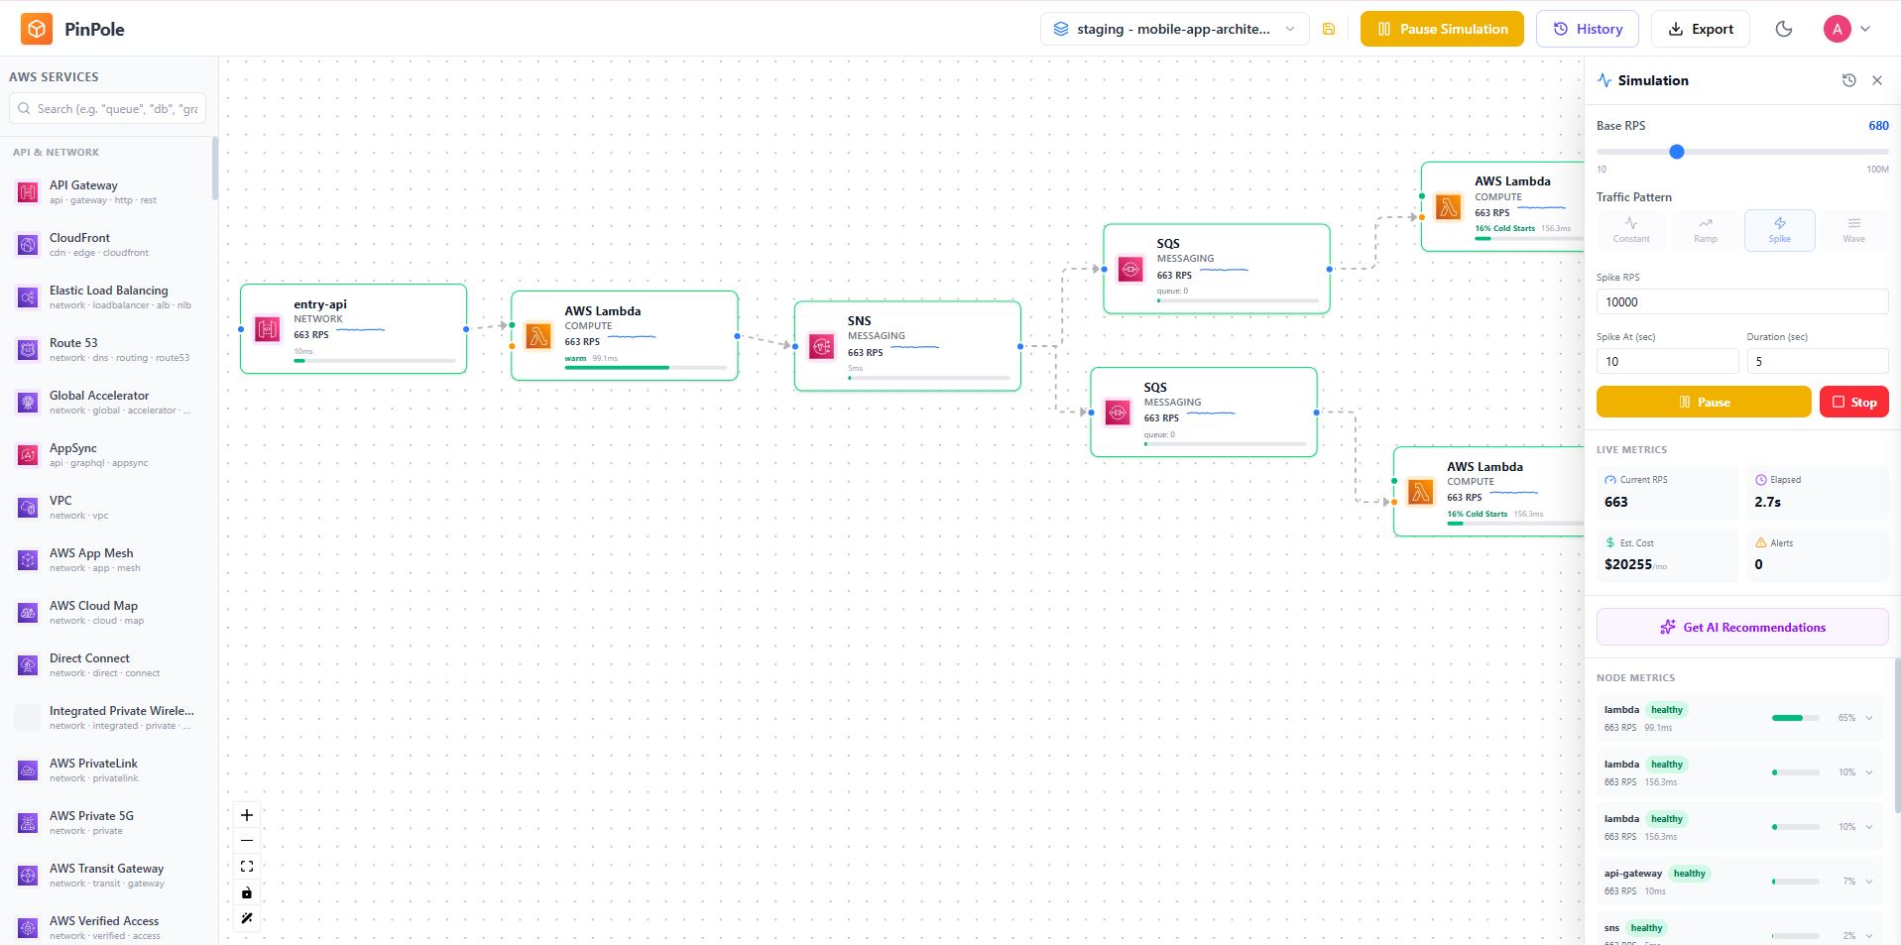Toggle dark mode with the moon icon
The height and width of the screenshot is (945, 1901).
1784,29
